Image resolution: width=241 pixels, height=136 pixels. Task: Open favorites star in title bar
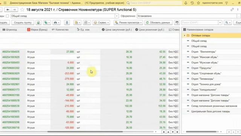[x=198, y=3]
